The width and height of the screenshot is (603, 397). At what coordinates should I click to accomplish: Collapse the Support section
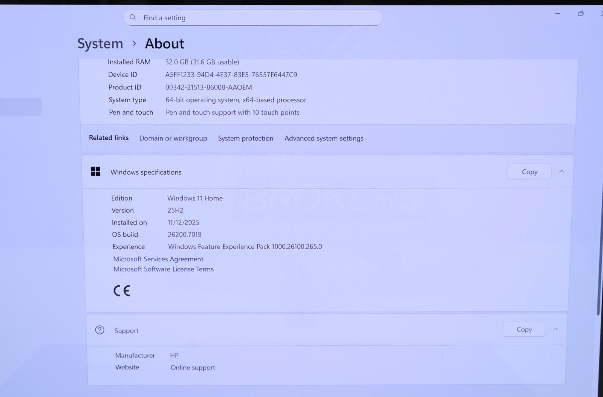tap(556, 329)
